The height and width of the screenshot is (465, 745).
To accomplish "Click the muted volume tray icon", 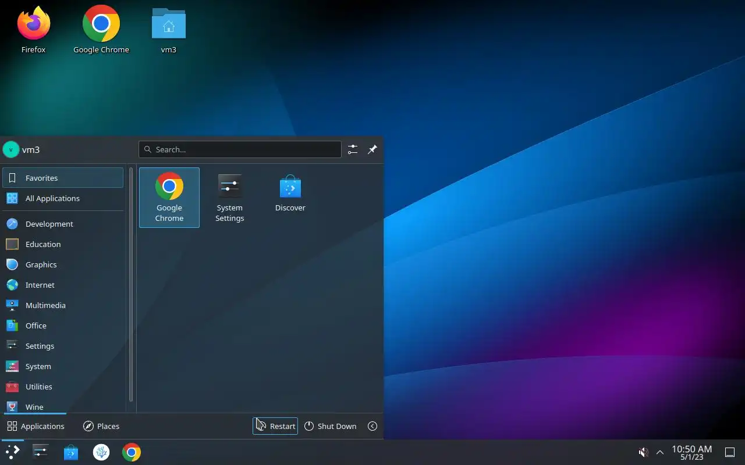I will (x=643, y=452).
